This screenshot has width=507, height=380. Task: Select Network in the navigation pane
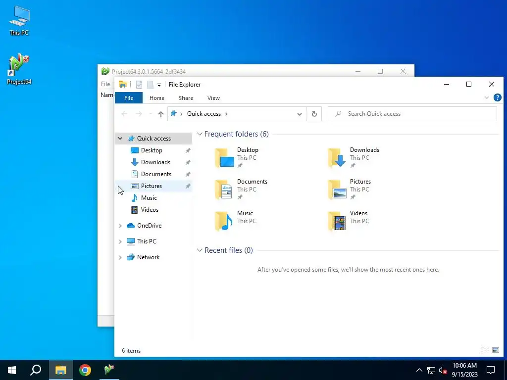pos(148,257)
